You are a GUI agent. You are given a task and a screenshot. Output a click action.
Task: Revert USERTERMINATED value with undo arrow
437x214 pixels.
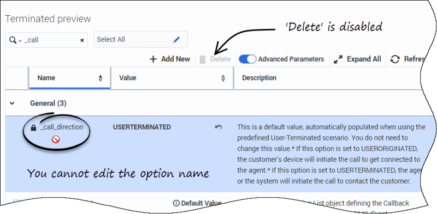coord(218,127)
